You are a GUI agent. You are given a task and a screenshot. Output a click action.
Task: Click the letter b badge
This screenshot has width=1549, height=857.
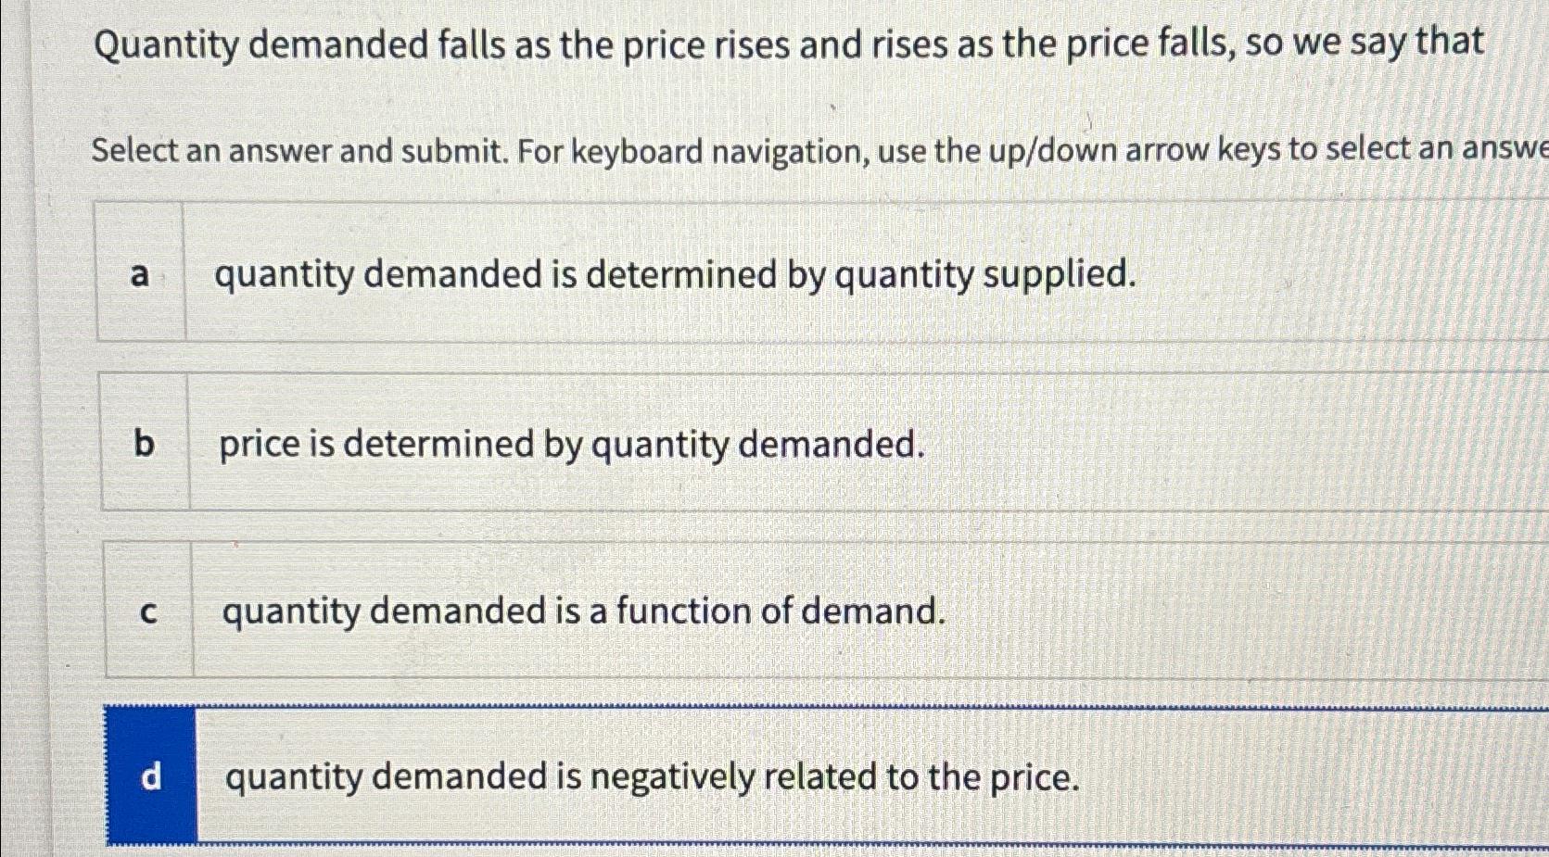[x=144, y=443]
